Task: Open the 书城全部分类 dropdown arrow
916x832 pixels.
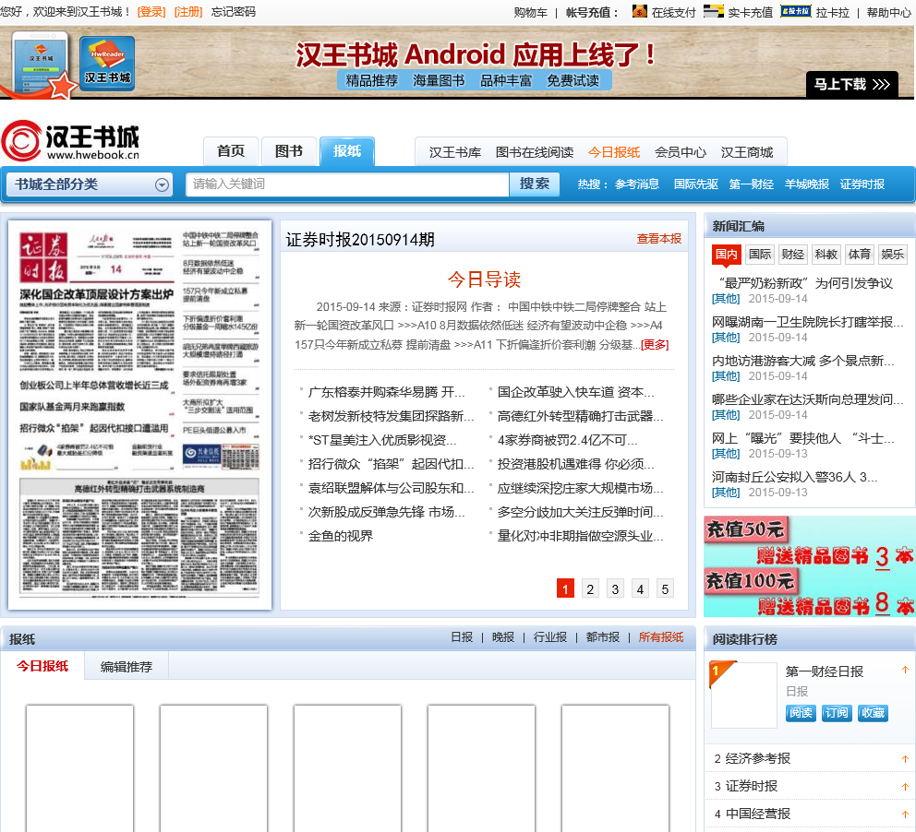Action: coord(162,185)
